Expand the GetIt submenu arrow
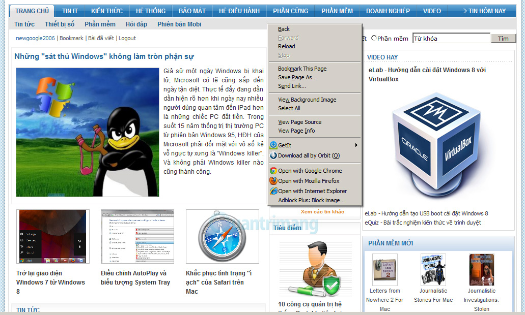525x315 pixels. coord(356,145)
